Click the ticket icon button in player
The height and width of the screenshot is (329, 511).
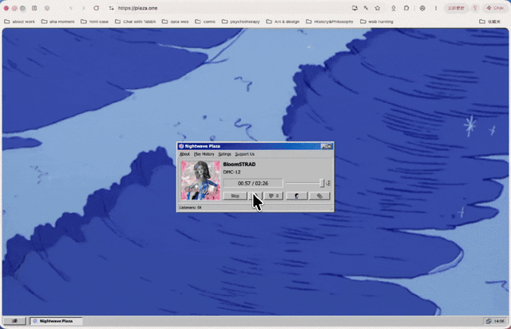click(319, 196)
